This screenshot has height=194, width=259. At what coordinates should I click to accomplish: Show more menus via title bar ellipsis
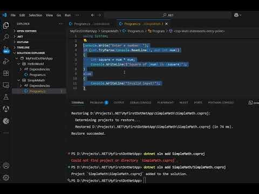click(77, 15)
